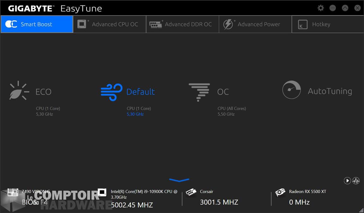The width and height of the screenshot is (364, 213).
Task: Click the CPU chip icon beside i9-10900K
Action: click(102, 192)
